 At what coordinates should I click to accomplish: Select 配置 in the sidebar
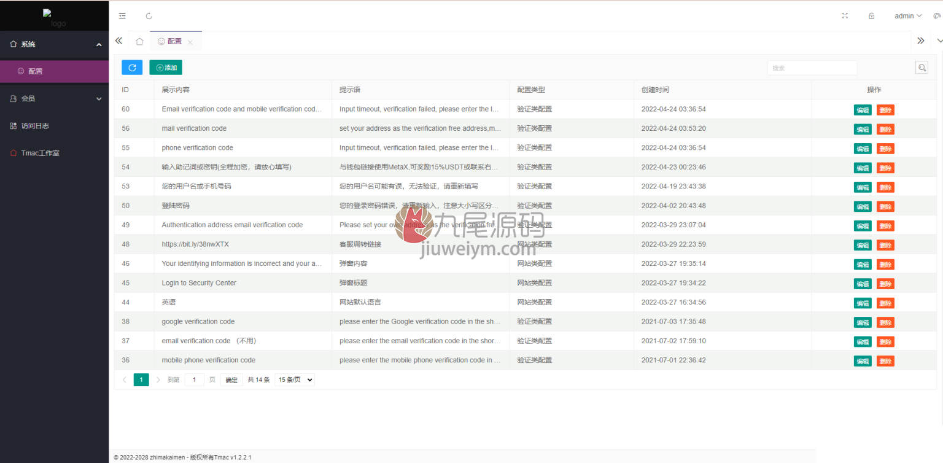tap(55, 71)
